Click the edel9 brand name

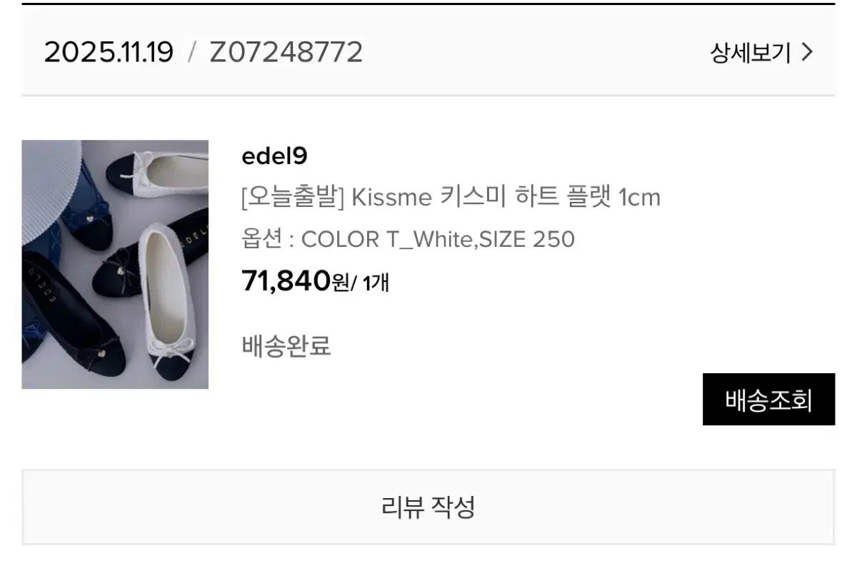pyautogui.click(x=274, y=156)
